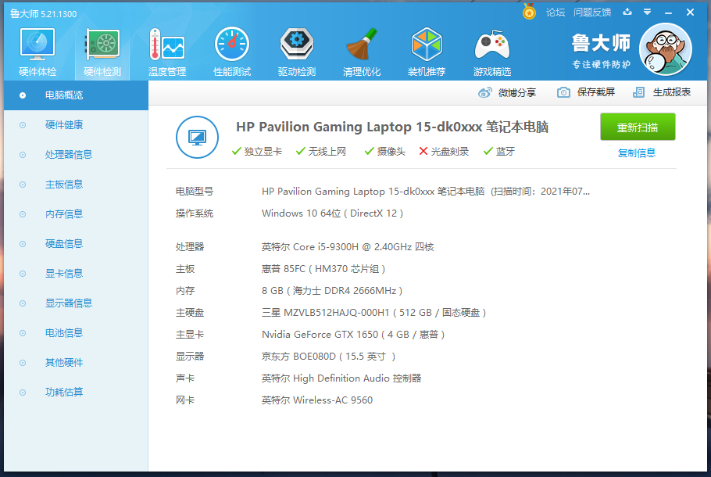The width and height of the screenshot is (711, 477).
Task: Click the High Definition Audio sound card value
Action: (341, 378)
